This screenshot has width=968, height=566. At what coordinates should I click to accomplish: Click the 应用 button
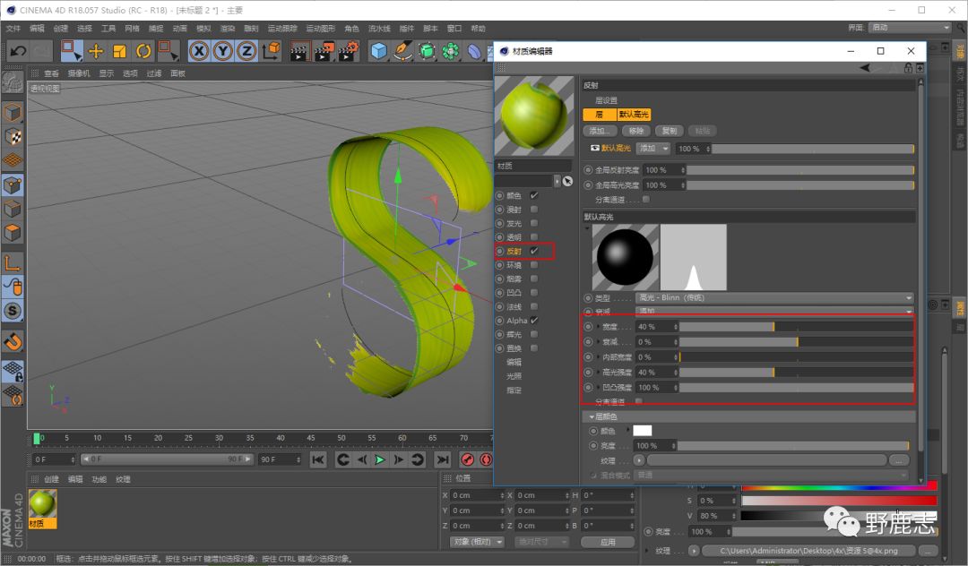tap(608, 542)
